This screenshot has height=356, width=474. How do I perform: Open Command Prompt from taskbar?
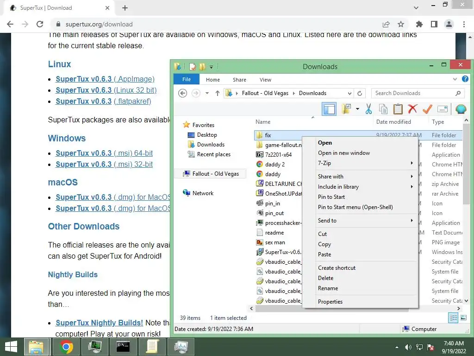pos(123,347)
